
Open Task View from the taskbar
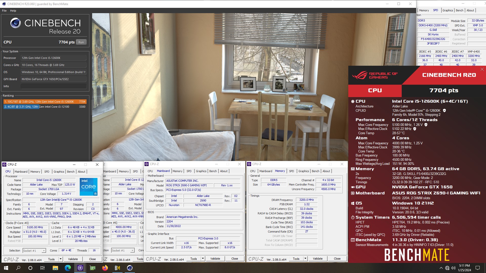tap(43, 268)
